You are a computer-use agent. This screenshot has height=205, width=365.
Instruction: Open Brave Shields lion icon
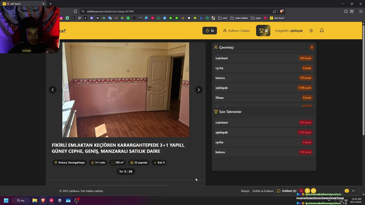coord(281,11)
